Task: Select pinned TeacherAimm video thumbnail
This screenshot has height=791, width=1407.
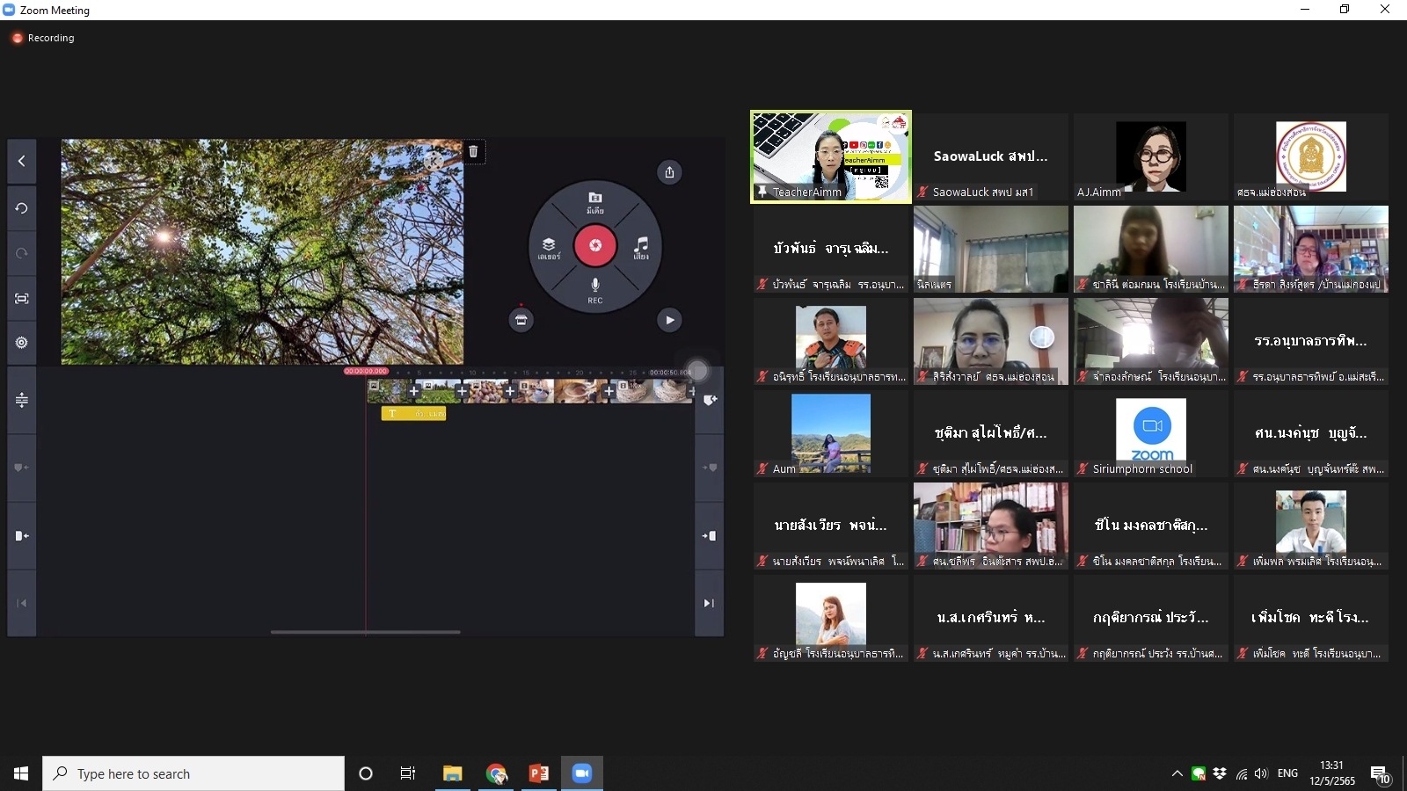Action: pyautogui.click(x=830, y=156)
